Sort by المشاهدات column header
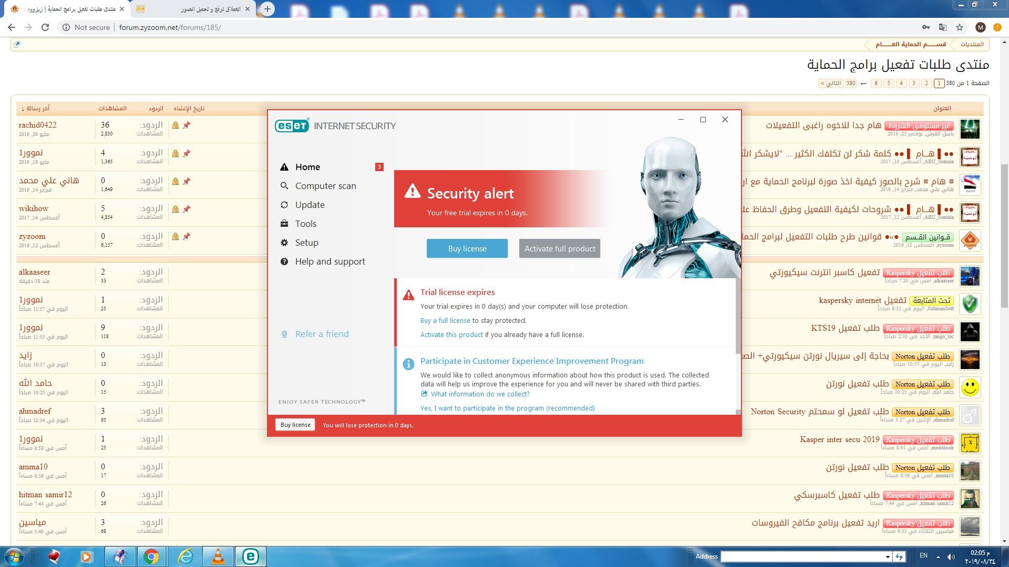This screenshot has height=567, width=1009. click(112, 108)
